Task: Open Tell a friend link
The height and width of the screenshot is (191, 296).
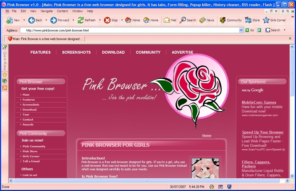Action: [31, 161]
